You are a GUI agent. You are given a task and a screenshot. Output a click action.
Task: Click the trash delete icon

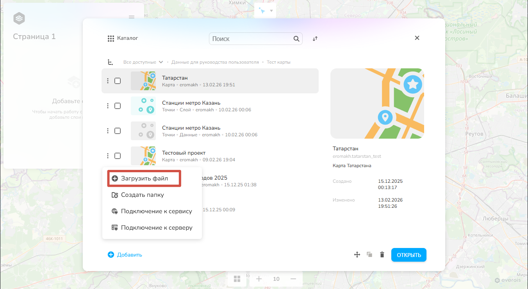click(x=382, y=255)
